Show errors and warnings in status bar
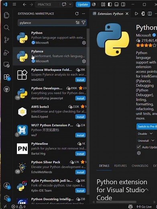 point(18,207)
